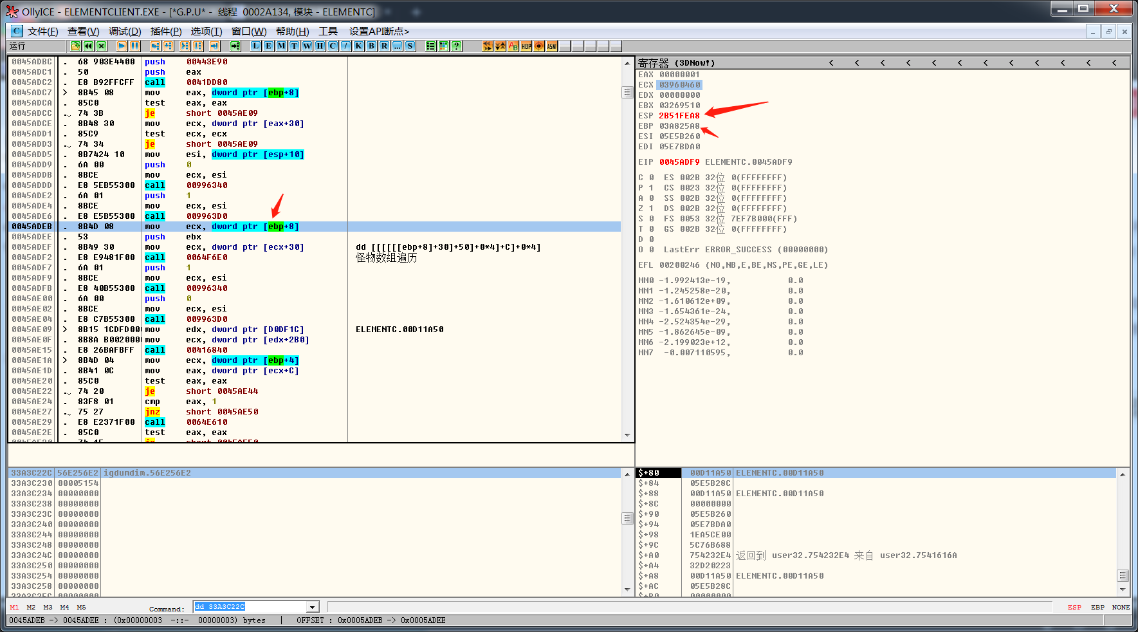Open the Memory map (M) window
The height and width of the screenshot is (632, 1138).
point(282,46)
